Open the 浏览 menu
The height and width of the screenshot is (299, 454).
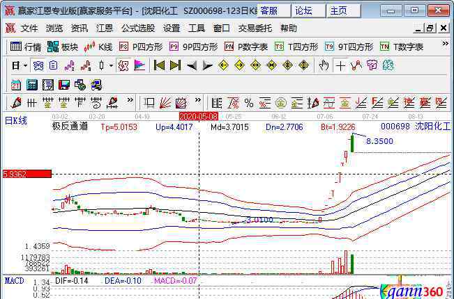54,29
